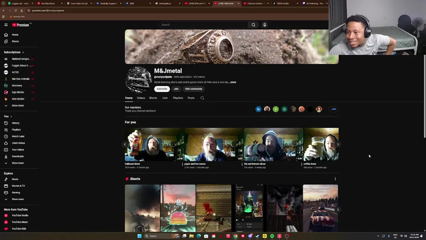
Task: Open File Explorer from taskbar
Action: pyautogui.click(x=191, y=236)
